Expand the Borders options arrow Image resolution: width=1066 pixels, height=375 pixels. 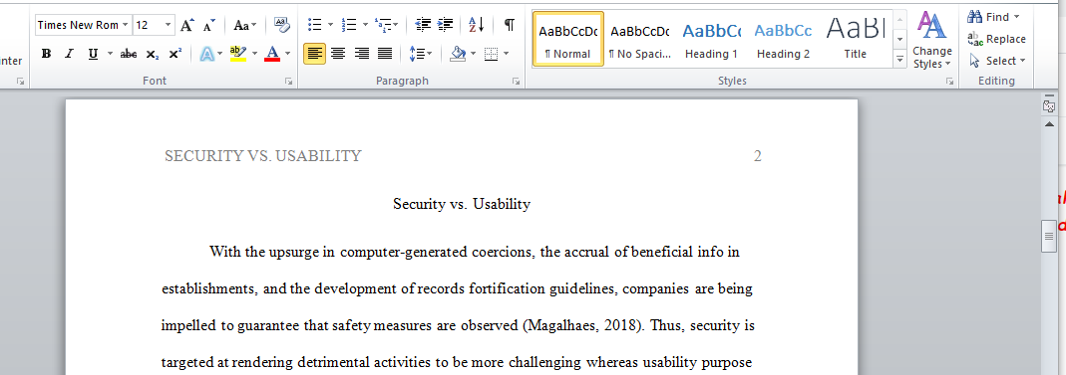[506, 54]
